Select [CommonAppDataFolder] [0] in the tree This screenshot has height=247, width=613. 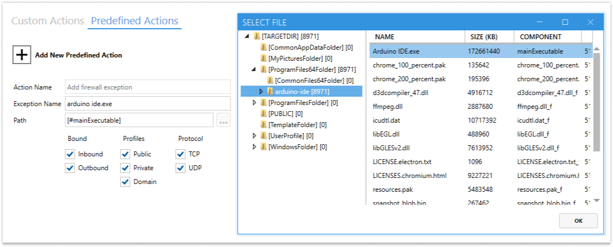[311, 48]
